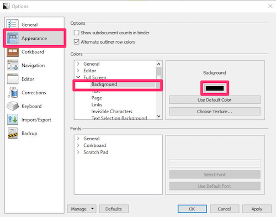Expand Corkboard in the Fonts tree

(78, 145)
